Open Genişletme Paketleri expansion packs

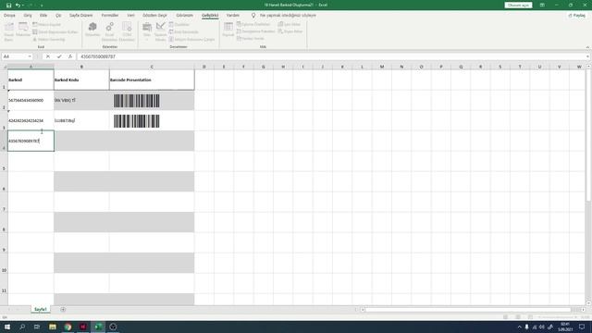[x=255, y=31]
